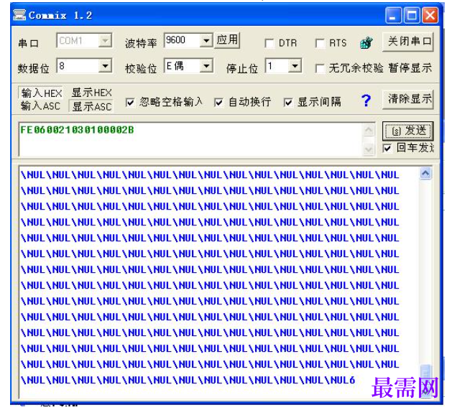Click into the hex send input field

pos(191,139)
